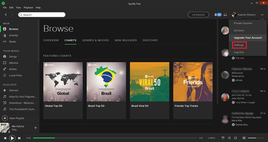Open Settings from user menu
Screen dimensions: 268x142
[x=239, y=45]
